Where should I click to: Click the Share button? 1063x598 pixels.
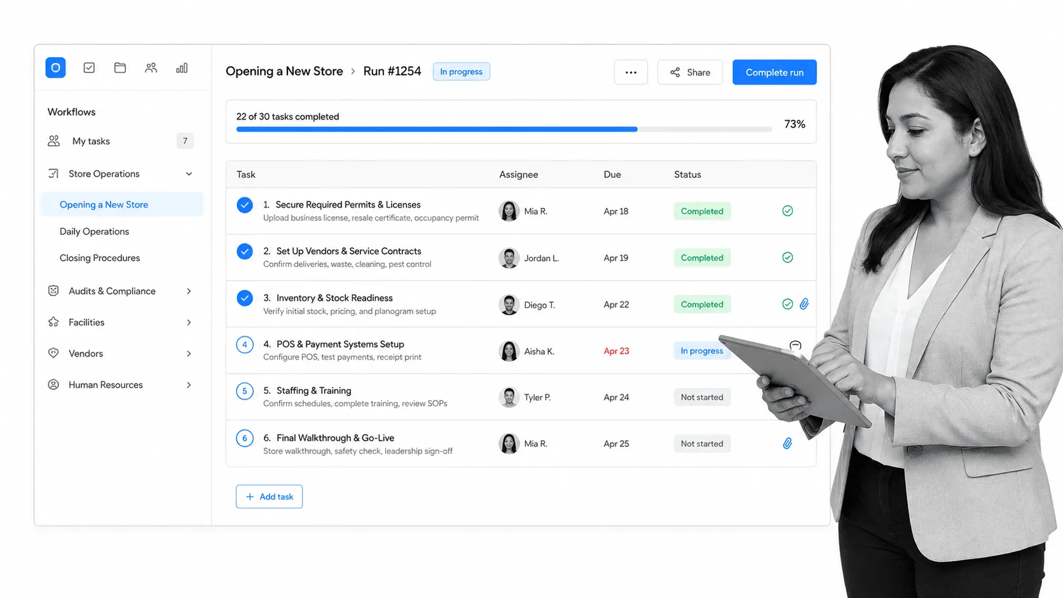point(690,72)
